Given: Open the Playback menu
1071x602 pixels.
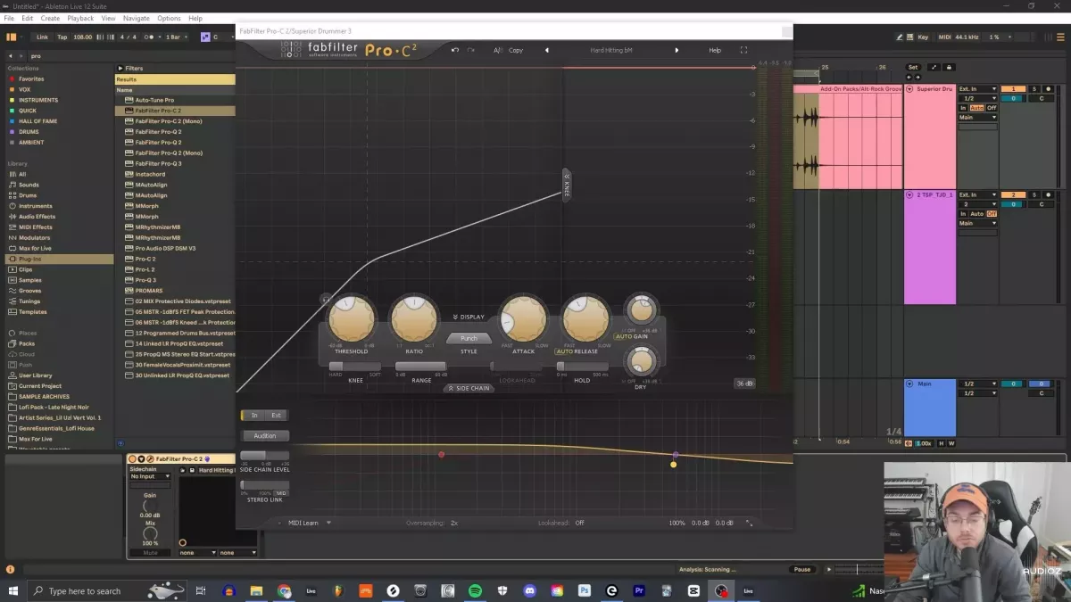Looking at the screenshot, I should point(80,18).
